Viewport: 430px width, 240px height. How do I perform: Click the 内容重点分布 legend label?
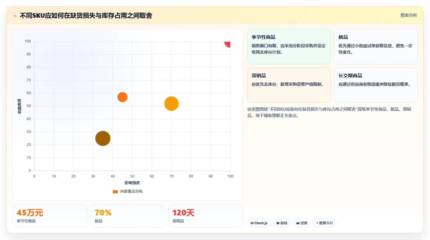click(131, 191)
